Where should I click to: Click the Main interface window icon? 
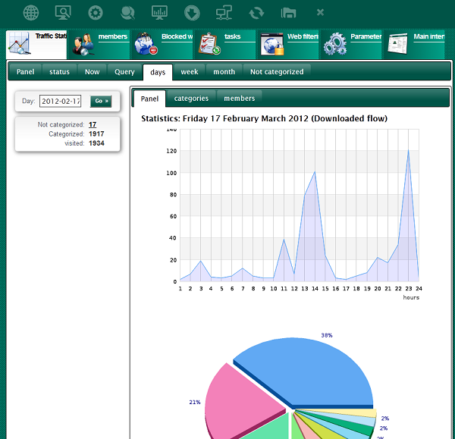(x=398, y=44)
